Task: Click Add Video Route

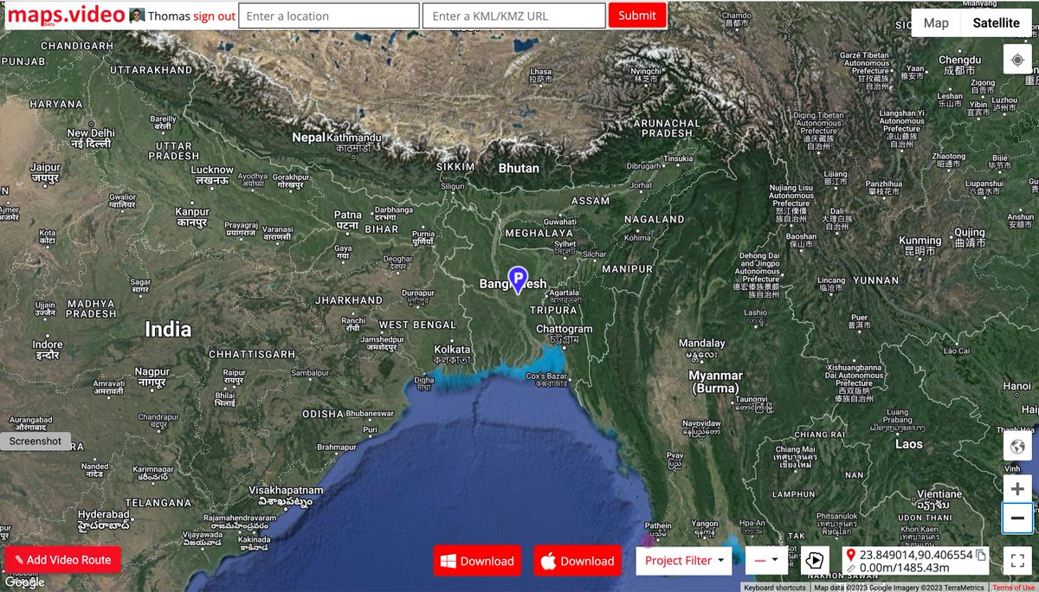Action: 63,560
